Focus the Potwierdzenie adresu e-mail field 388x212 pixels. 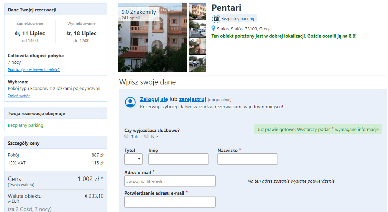(170, 202)
